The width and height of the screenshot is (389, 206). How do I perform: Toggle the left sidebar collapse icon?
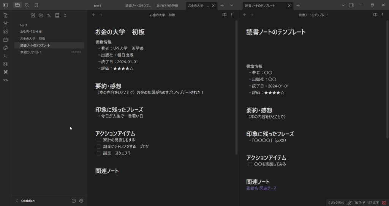pyautogui.click(x=5, y=5)
